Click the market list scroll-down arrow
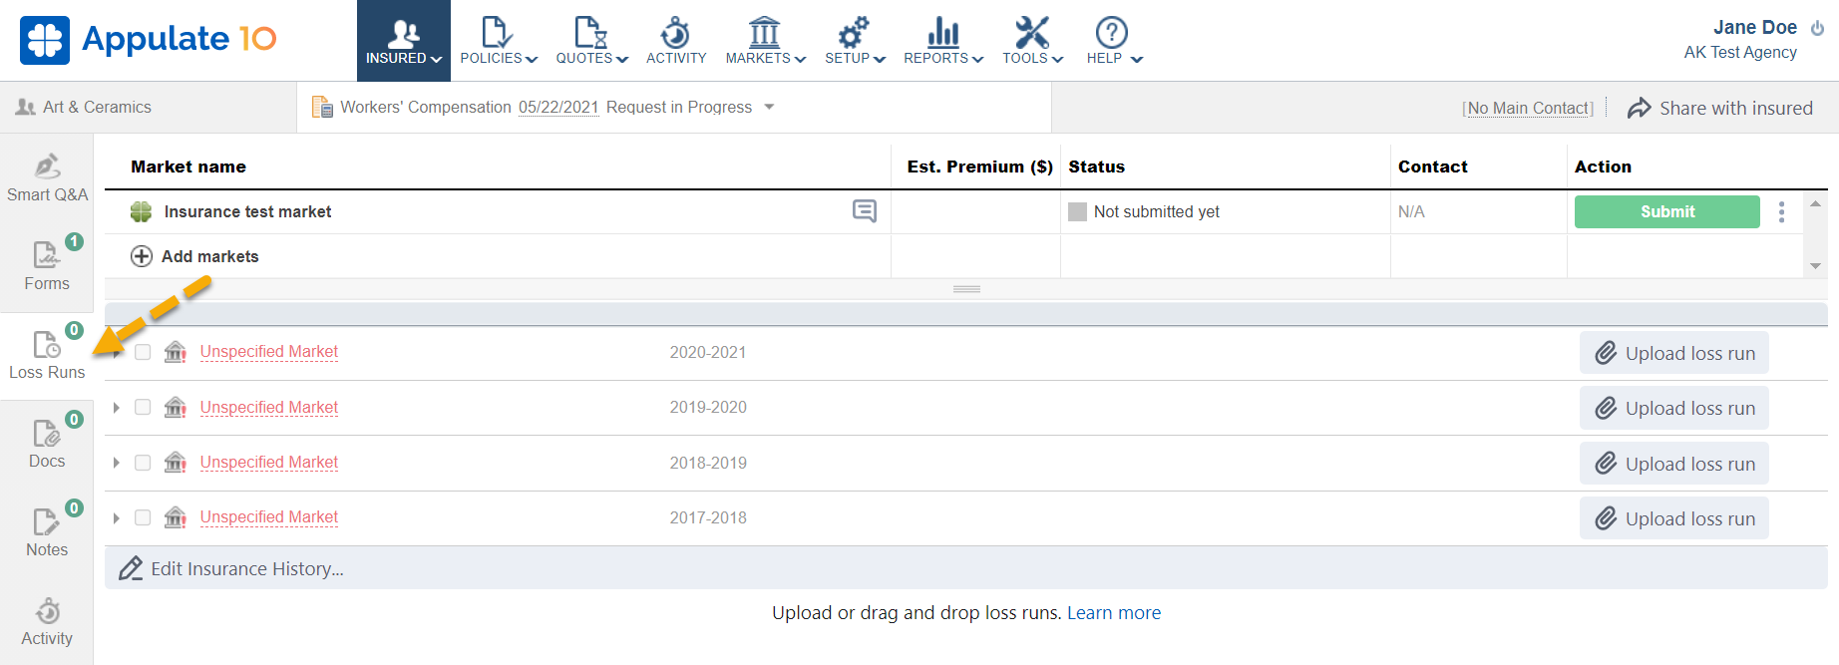Screen dimensions: 1839x665 coord(1815,266)
